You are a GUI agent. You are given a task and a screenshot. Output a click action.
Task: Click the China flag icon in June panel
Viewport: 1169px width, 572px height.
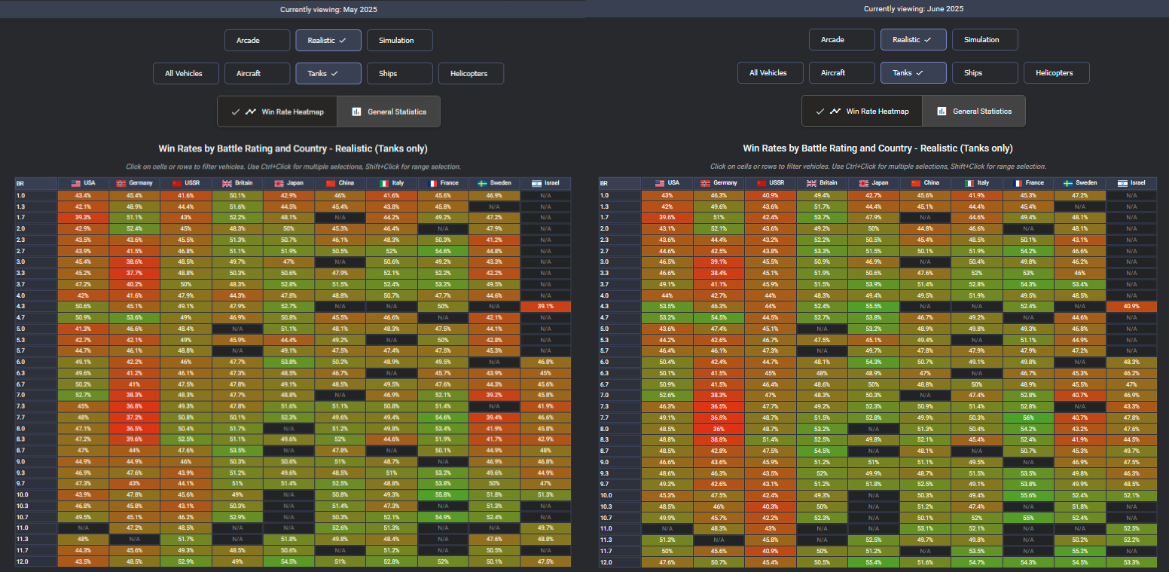coord(915,182)
